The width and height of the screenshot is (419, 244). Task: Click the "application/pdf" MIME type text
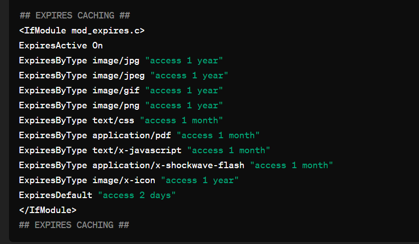(132, 135)
